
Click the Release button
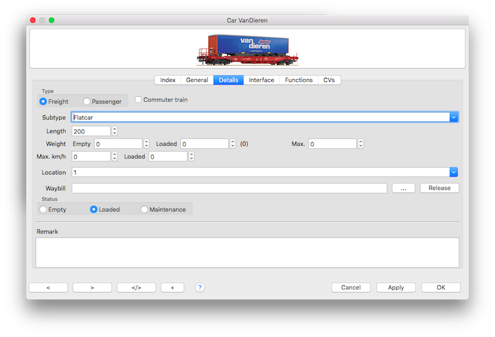tap(439, 188)
